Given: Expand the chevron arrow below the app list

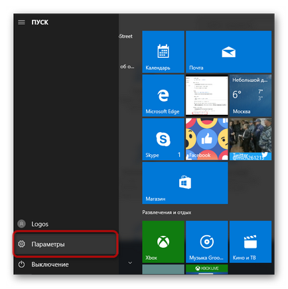Looking at the screenshot, I should coord(130,262).
